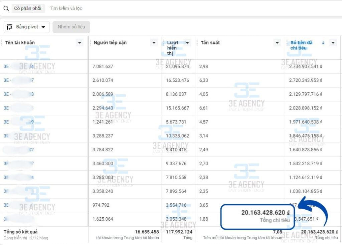This screenshot has height=245, width=342.
Task: Grab the drag handle beside Tên tài khoản
Action: point(2,42)
